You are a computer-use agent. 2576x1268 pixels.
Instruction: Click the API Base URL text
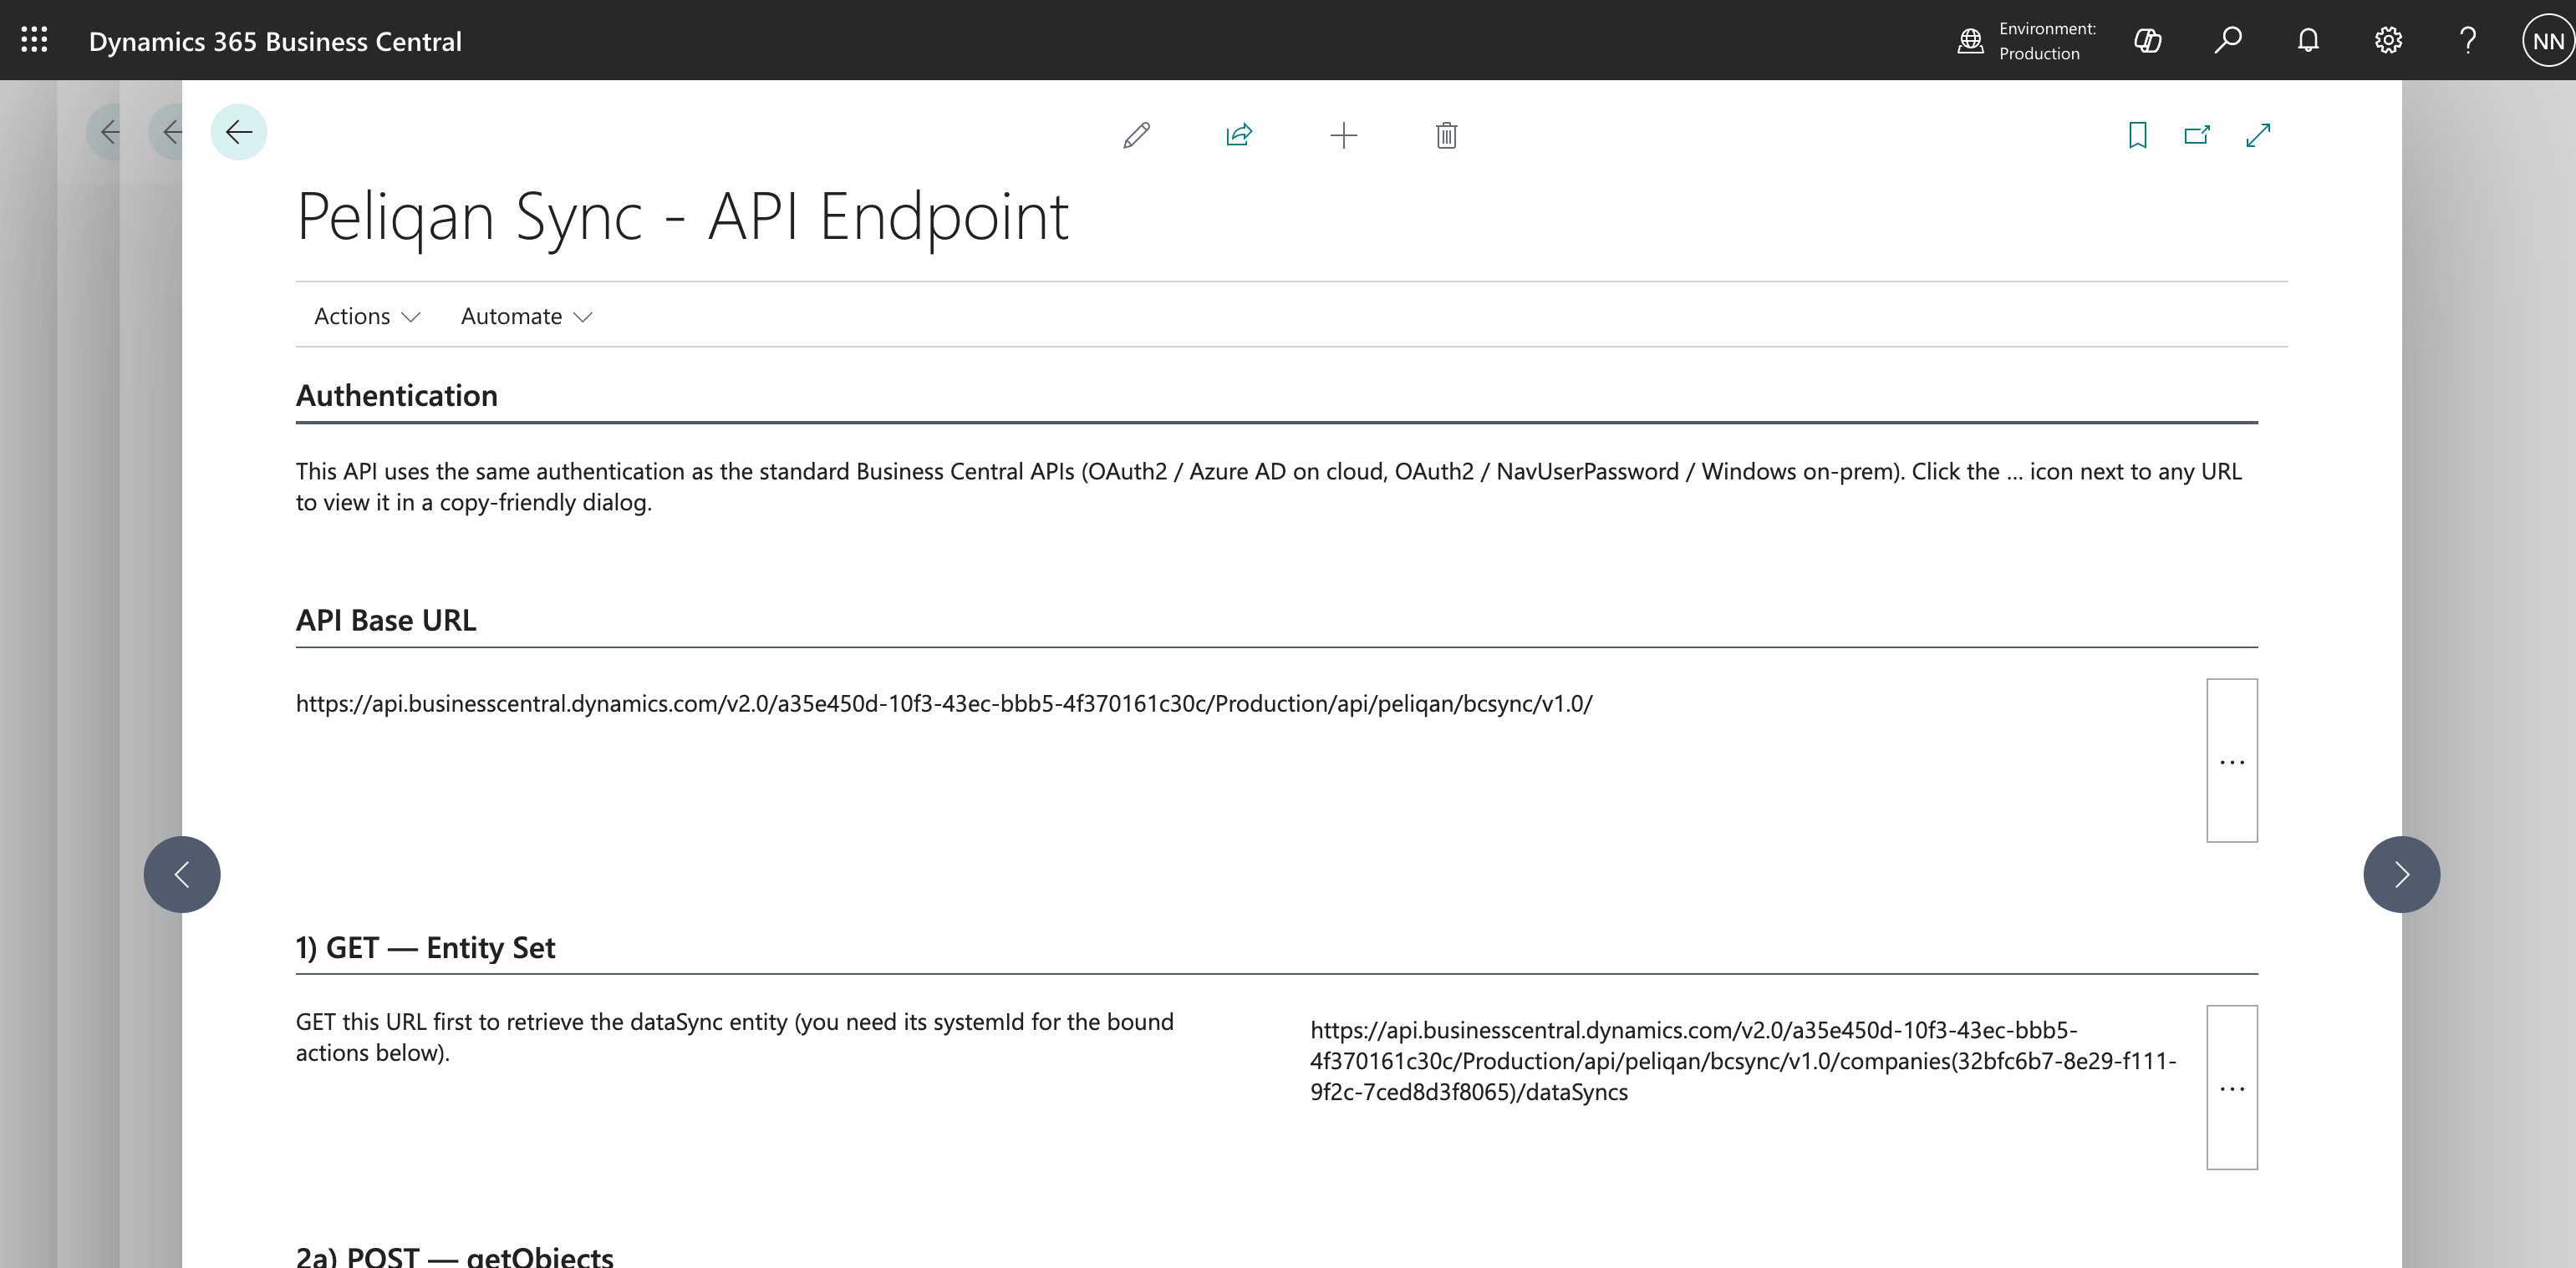tap(944, 703)
